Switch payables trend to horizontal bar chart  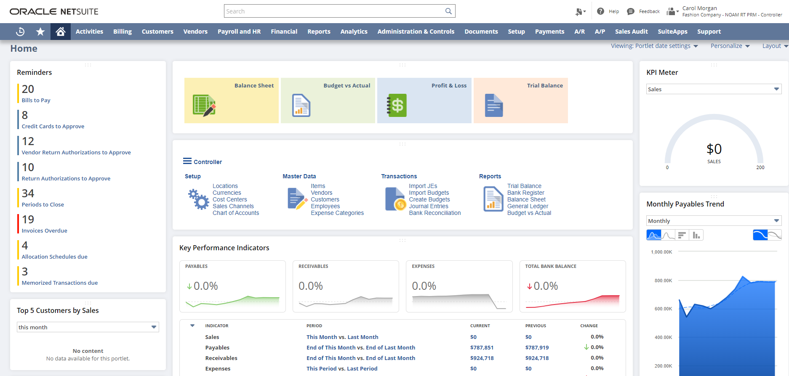682,235
